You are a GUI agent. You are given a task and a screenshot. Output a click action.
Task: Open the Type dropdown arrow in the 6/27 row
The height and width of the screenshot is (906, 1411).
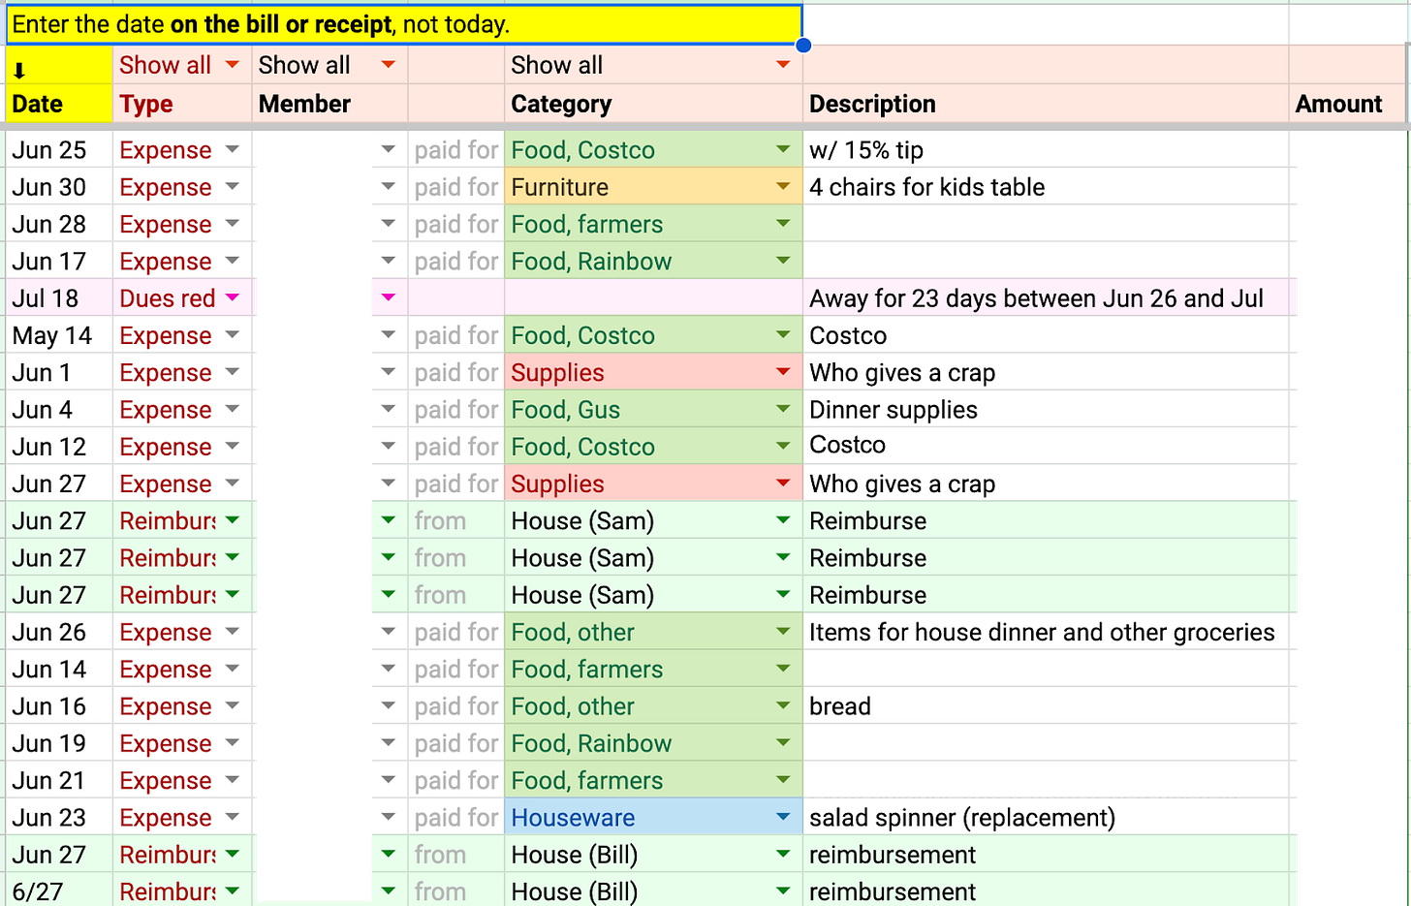click(232, 890)
